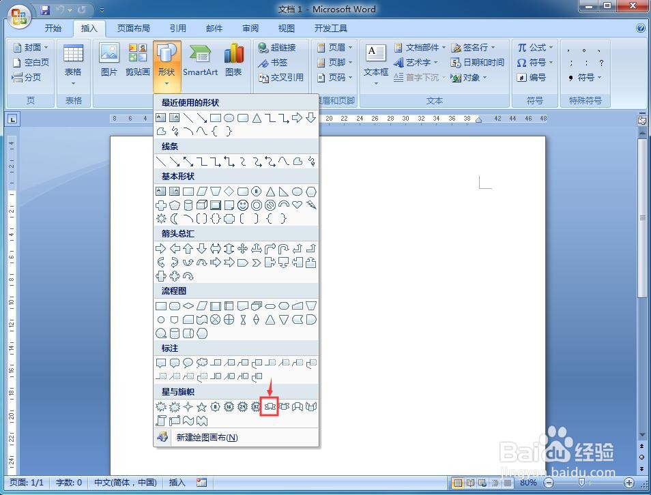The height and width of the screenshot is (495, 651).
Task: Pick the freeform scribble line shape
Action: [310, 162]
